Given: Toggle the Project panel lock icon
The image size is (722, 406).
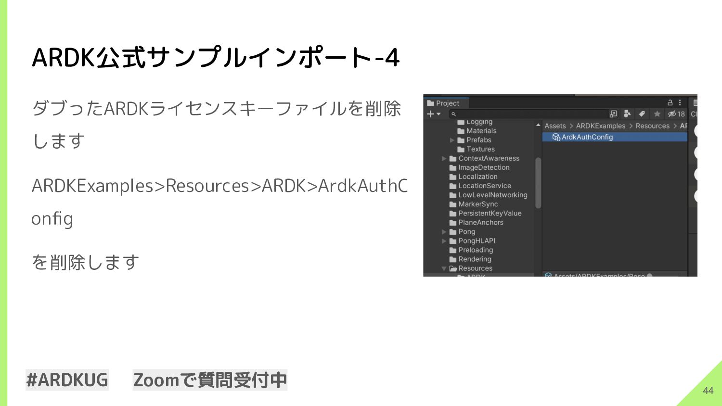Looking at the screenshot, I should (670, 102).
